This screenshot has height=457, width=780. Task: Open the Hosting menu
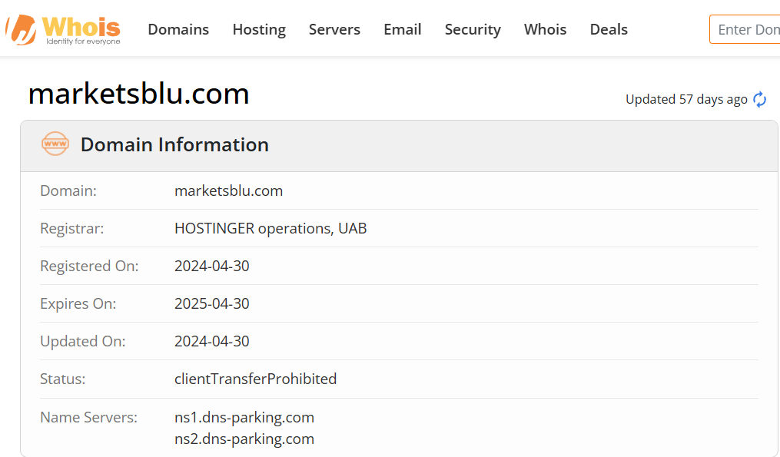[259, 29]
